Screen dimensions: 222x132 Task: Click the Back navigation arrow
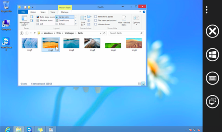[22, 33]
